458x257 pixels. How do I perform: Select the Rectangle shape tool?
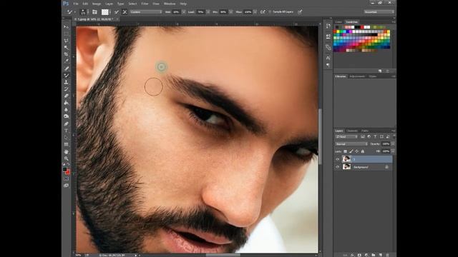click(67, 144)
